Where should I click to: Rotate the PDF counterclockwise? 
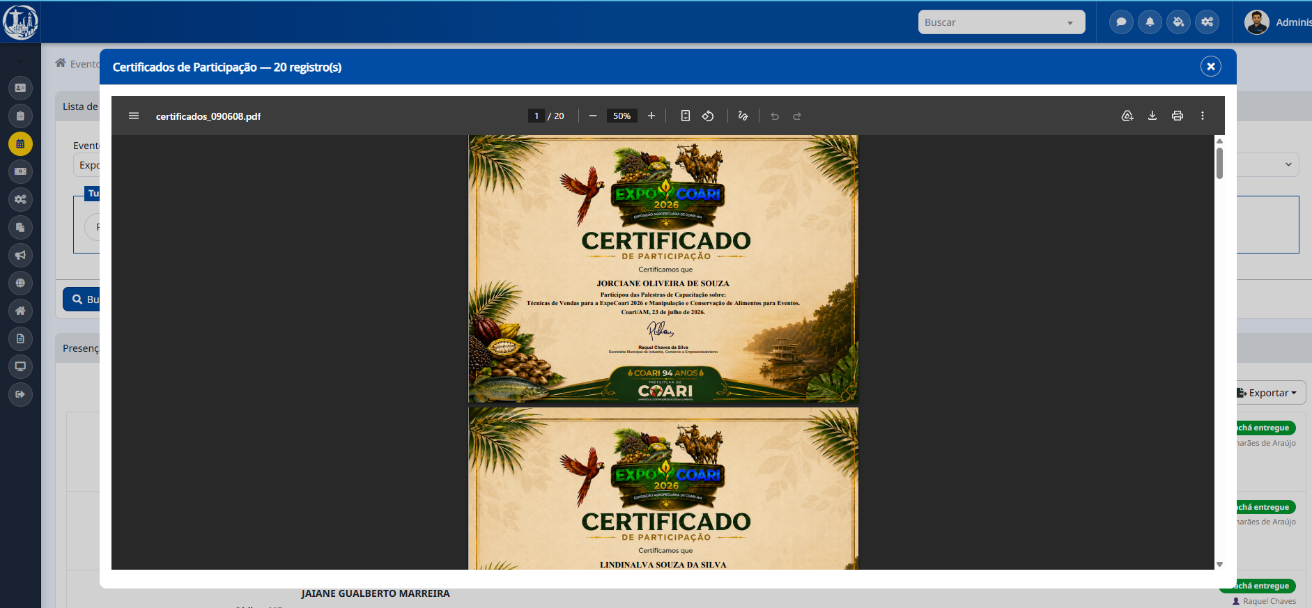pyautogui.click(x=708, y=116)
